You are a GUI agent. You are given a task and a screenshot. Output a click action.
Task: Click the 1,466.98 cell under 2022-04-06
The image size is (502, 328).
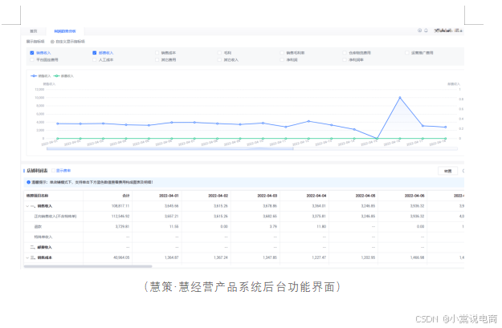(417, 257)
